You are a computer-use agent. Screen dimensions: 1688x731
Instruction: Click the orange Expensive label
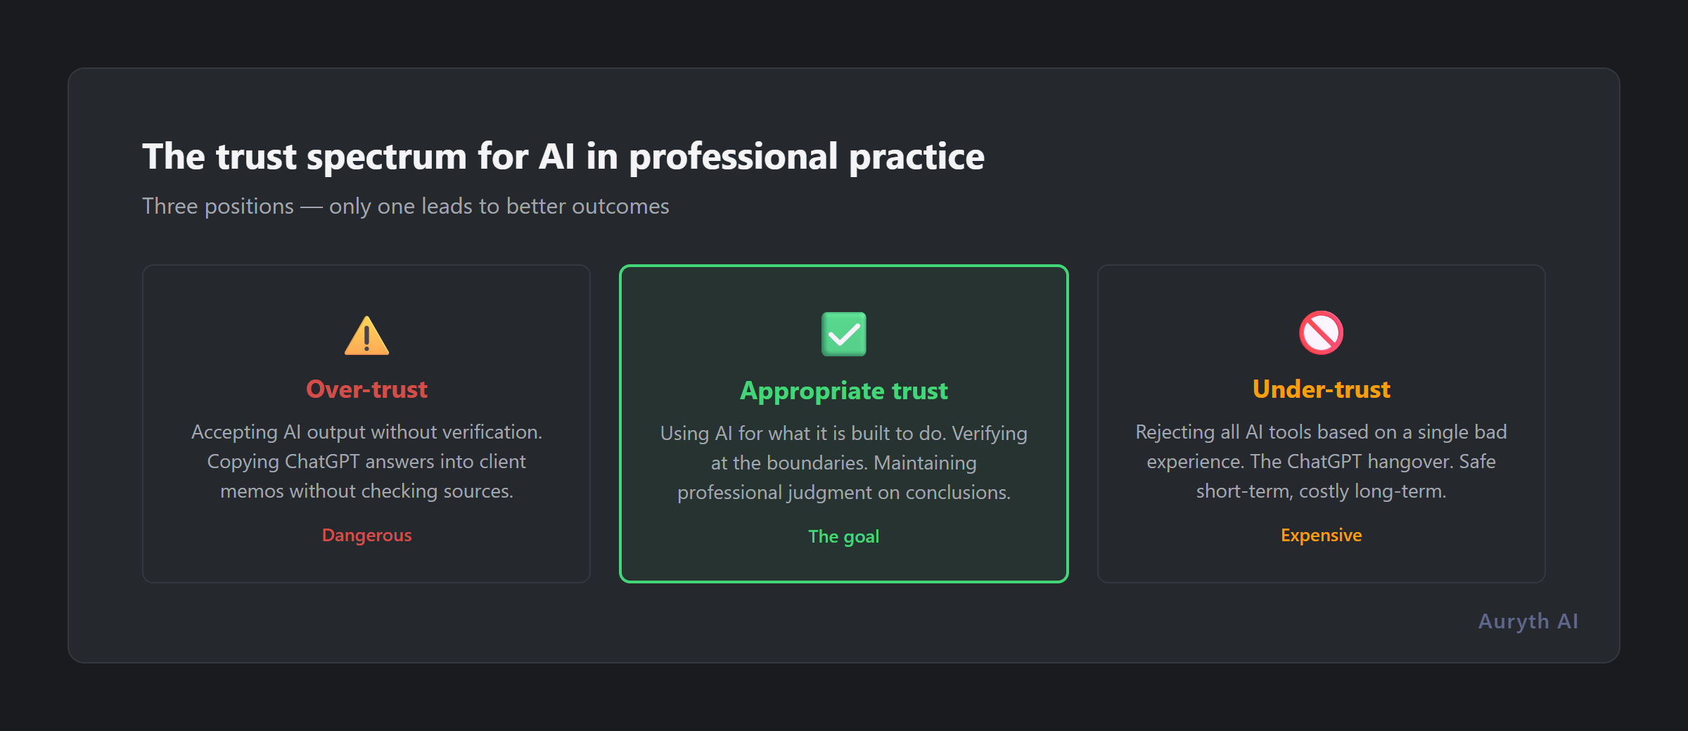[1321, 535]
